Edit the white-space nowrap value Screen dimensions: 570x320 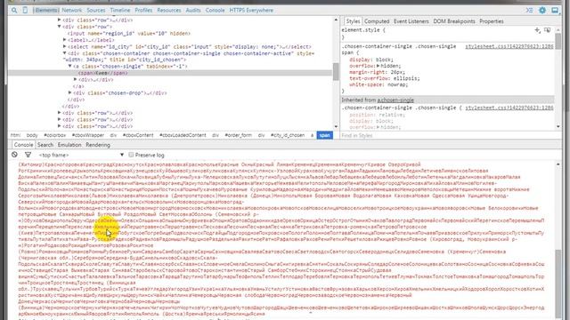coord(398,84)
